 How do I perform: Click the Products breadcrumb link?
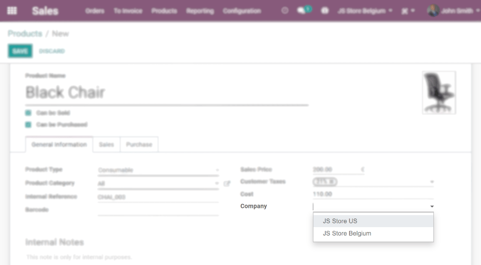click(x=25, y=34)
